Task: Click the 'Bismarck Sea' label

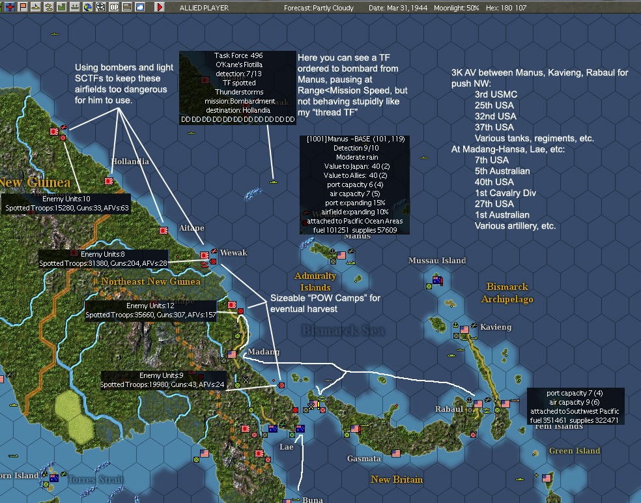Action: (x=343, y=330)
